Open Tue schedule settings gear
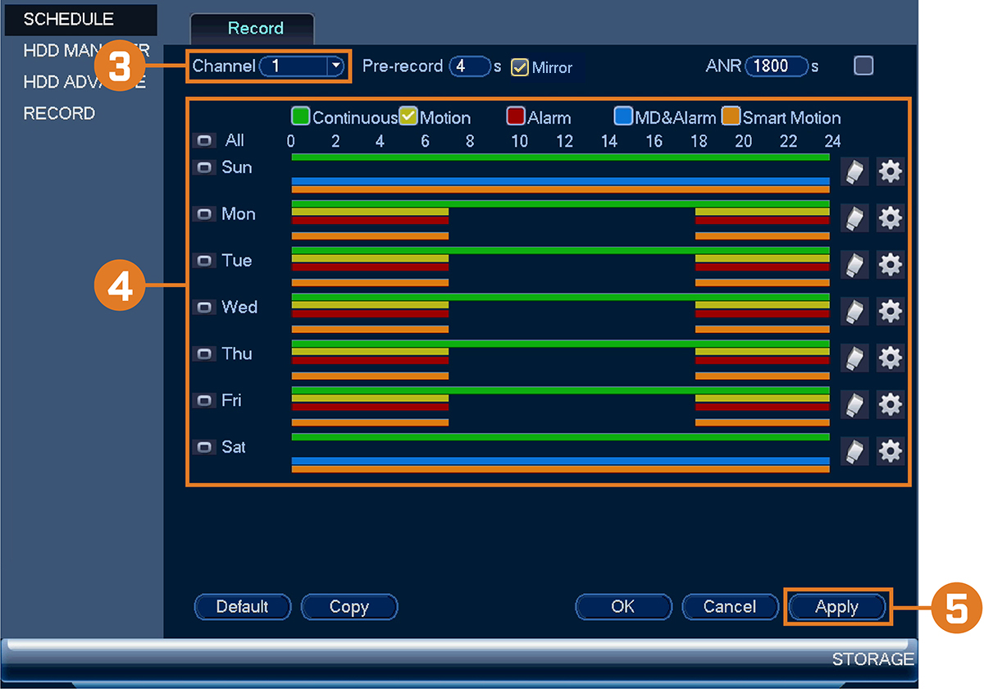 click(891, 265)
